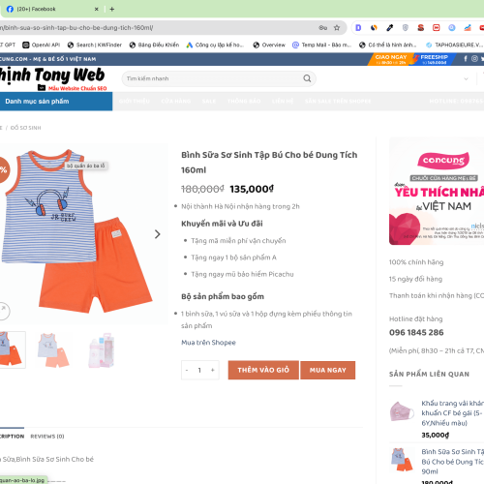Click the magnifier search icon
The width and height of the screenshot is (484, 484).
[x=307, y=78]
